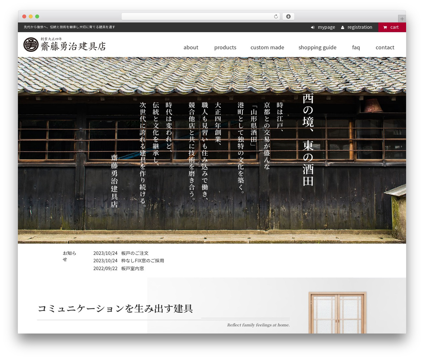Viewport: 424px width, 359px height.
Task: Click the Reflect family feelings at home caption
Action: click(x=258, y=325)
